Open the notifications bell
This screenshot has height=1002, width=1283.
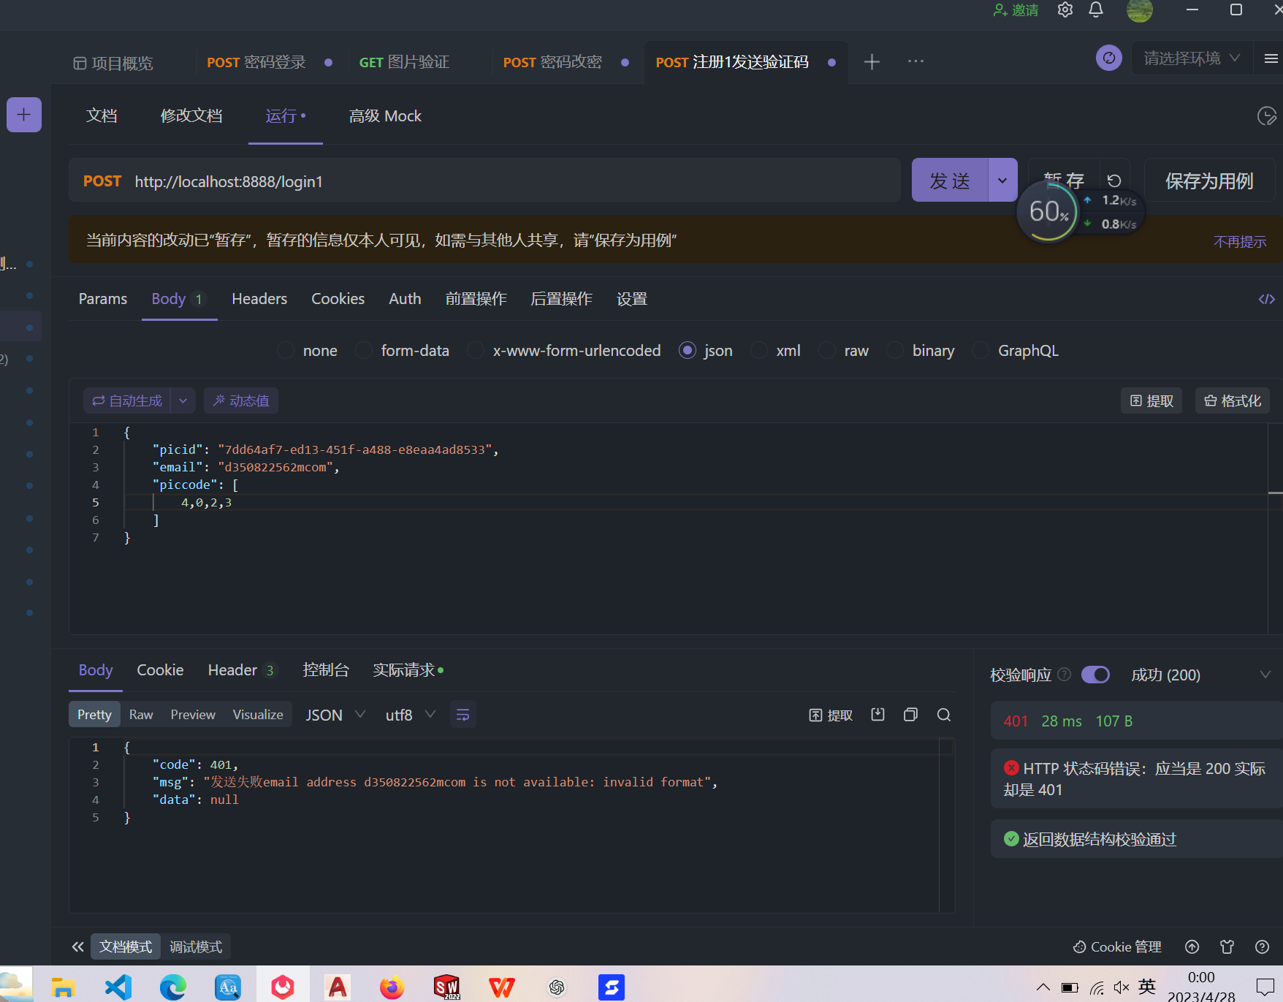(x=1096, y=10)
